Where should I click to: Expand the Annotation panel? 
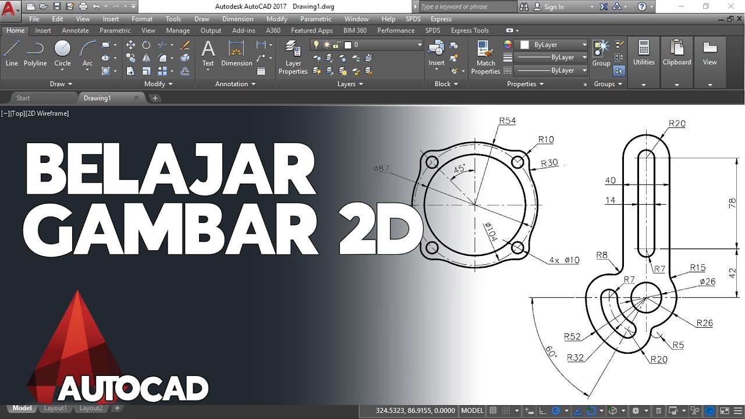point(235,84)
